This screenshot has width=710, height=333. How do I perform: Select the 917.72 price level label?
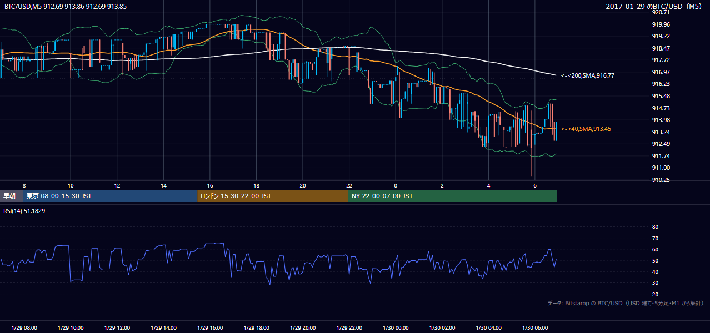point(661,60)
